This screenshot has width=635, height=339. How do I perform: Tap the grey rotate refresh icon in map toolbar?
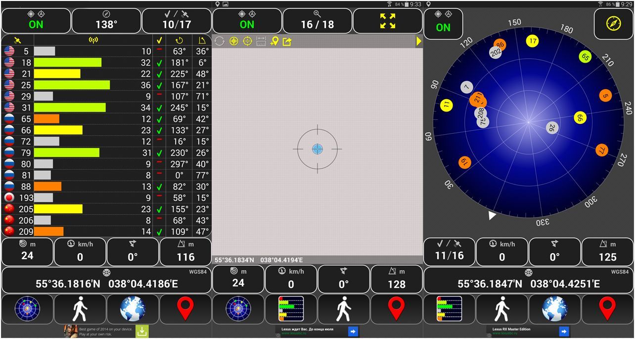(x=220, y=41)
